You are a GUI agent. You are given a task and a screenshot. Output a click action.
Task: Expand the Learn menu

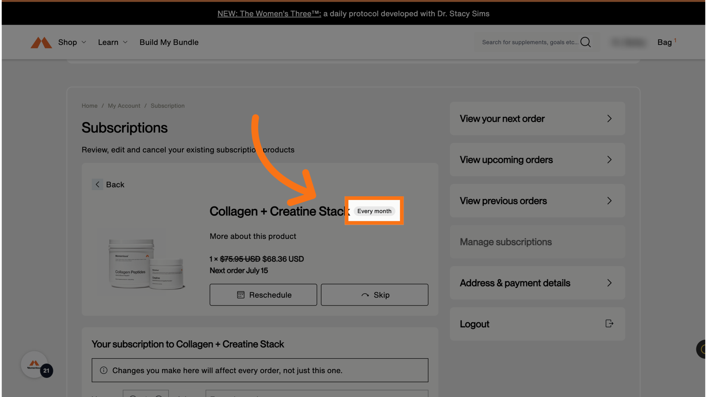coord(113,42)
